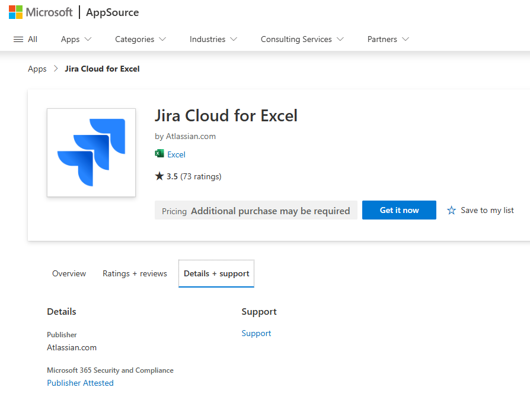Click the Jira Cloud for Excel heading

coord(226,116)
